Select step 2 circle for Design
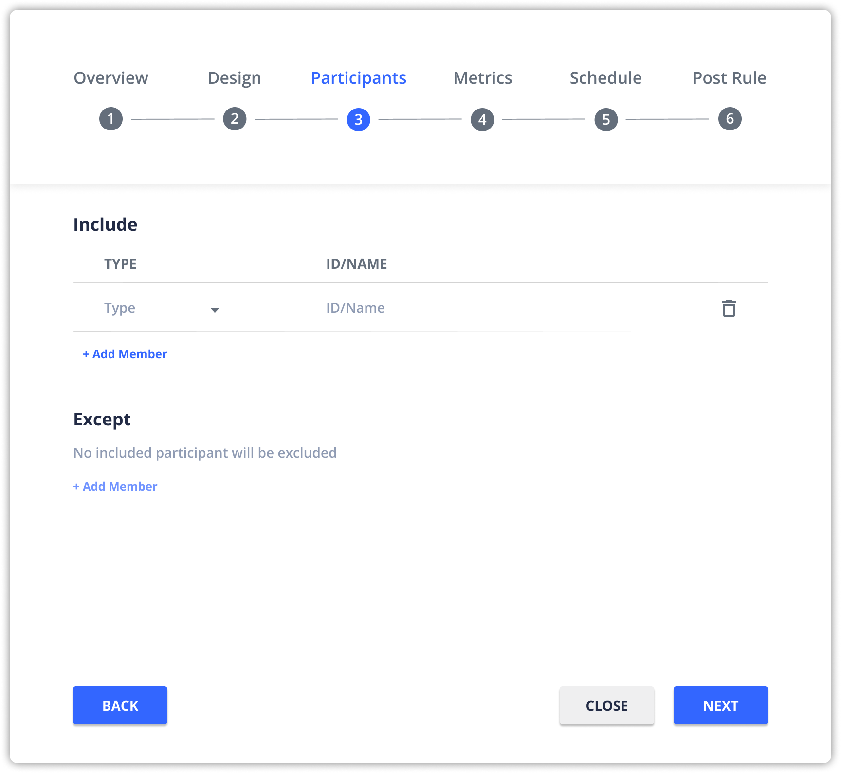This screenshot has height=773, width=841. [235, 118]
